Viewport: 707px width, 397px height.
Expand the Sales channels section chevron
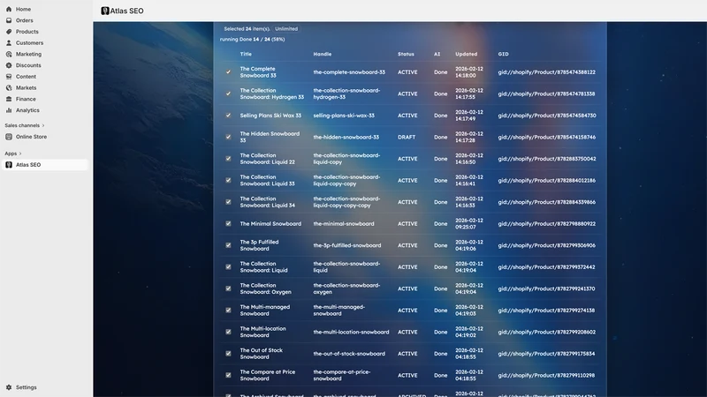click(43, 125)
